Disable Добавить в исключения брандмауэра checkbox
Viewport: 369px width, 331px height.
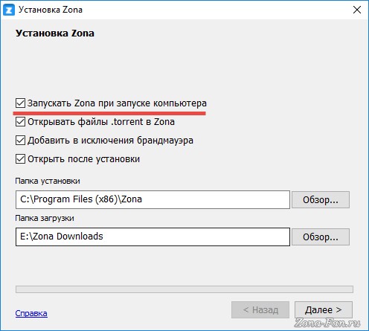coord(20,141)
